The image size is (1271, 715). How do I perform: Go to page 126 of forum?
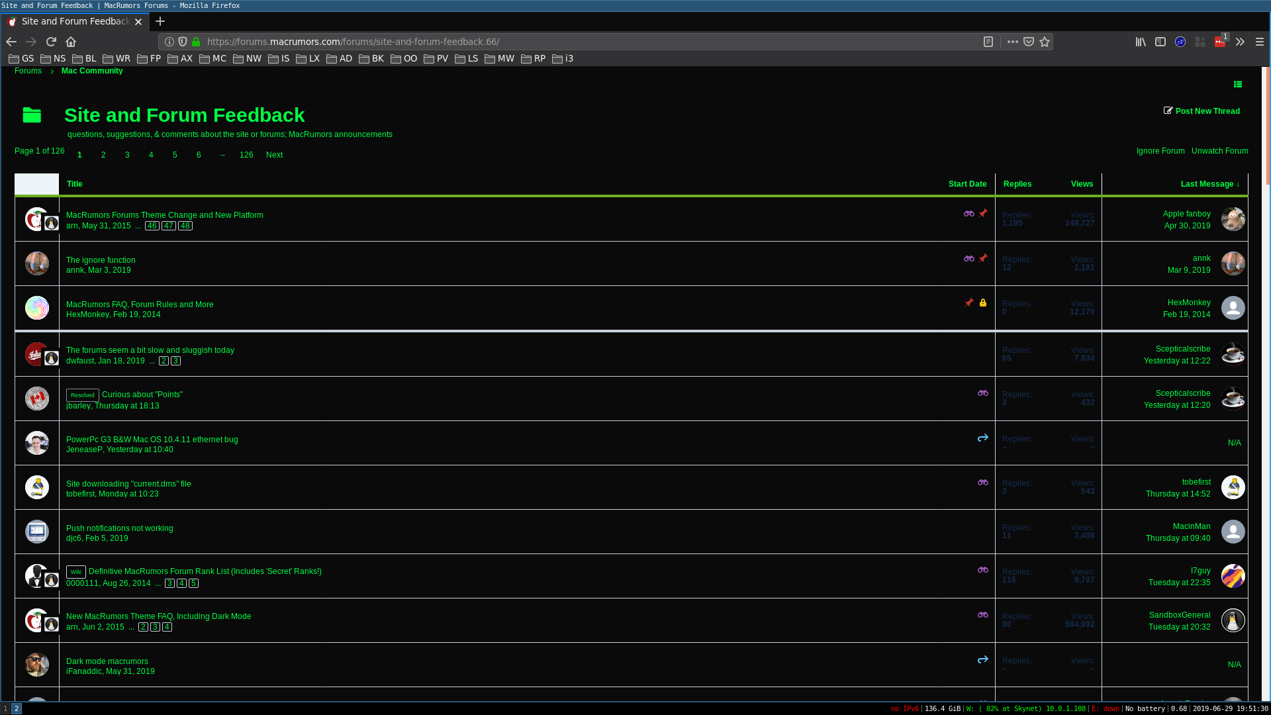point(246,155)
